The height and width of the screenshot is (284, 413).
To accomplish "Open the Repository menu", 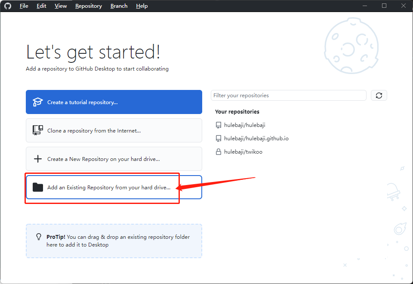I will point(89,6).
